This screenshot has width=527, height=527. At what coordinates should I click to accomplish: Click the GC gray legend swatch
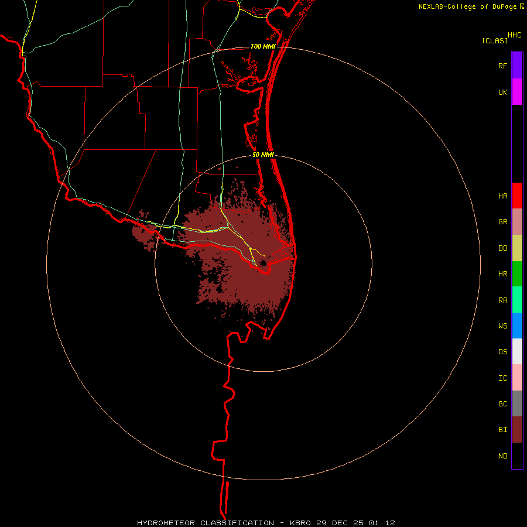coord(517,403)
